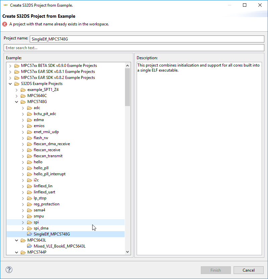
Task: Select the smpu example folder
Action: click(39, 216)
